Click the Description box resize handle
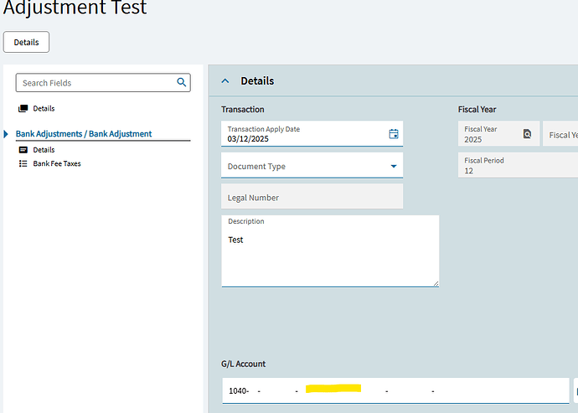The height and width of the screenshot is (413, 578). pos(436,283)
